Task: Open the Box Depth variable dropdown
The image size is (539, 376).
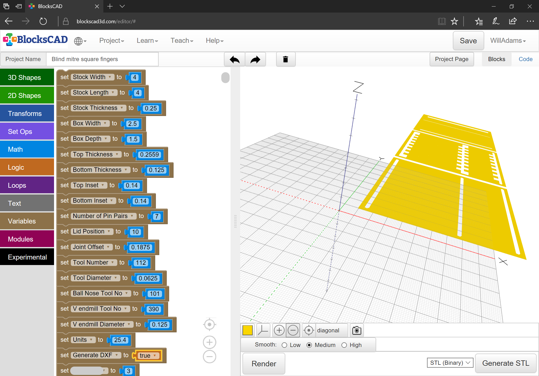Action: pyautogui.click(x=91, y=139)
